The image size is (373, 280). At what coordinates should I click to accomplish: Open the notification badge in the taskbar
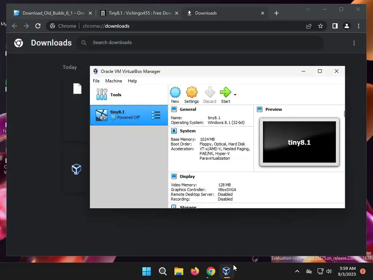tap(363, 271)
